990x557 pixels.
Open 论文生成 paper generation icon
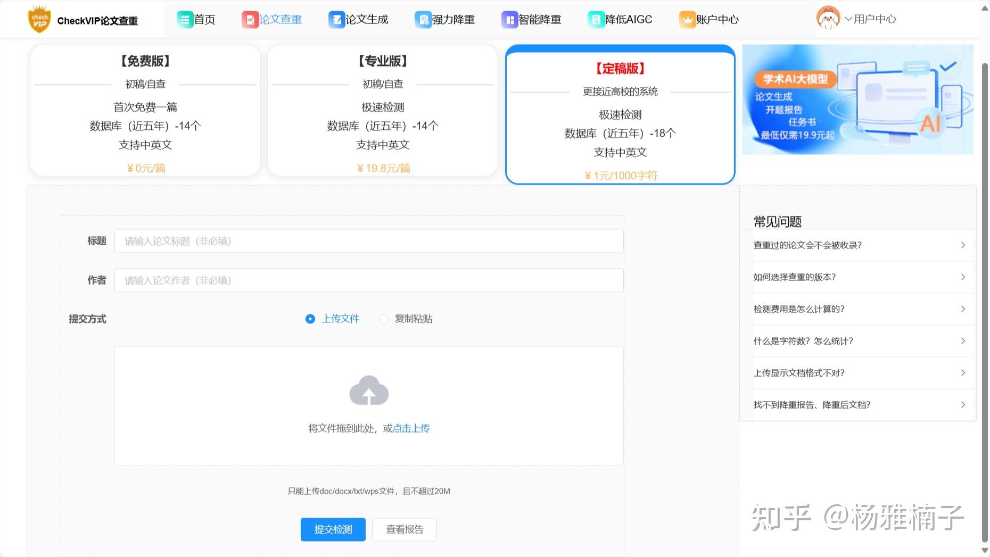point(336,19)
